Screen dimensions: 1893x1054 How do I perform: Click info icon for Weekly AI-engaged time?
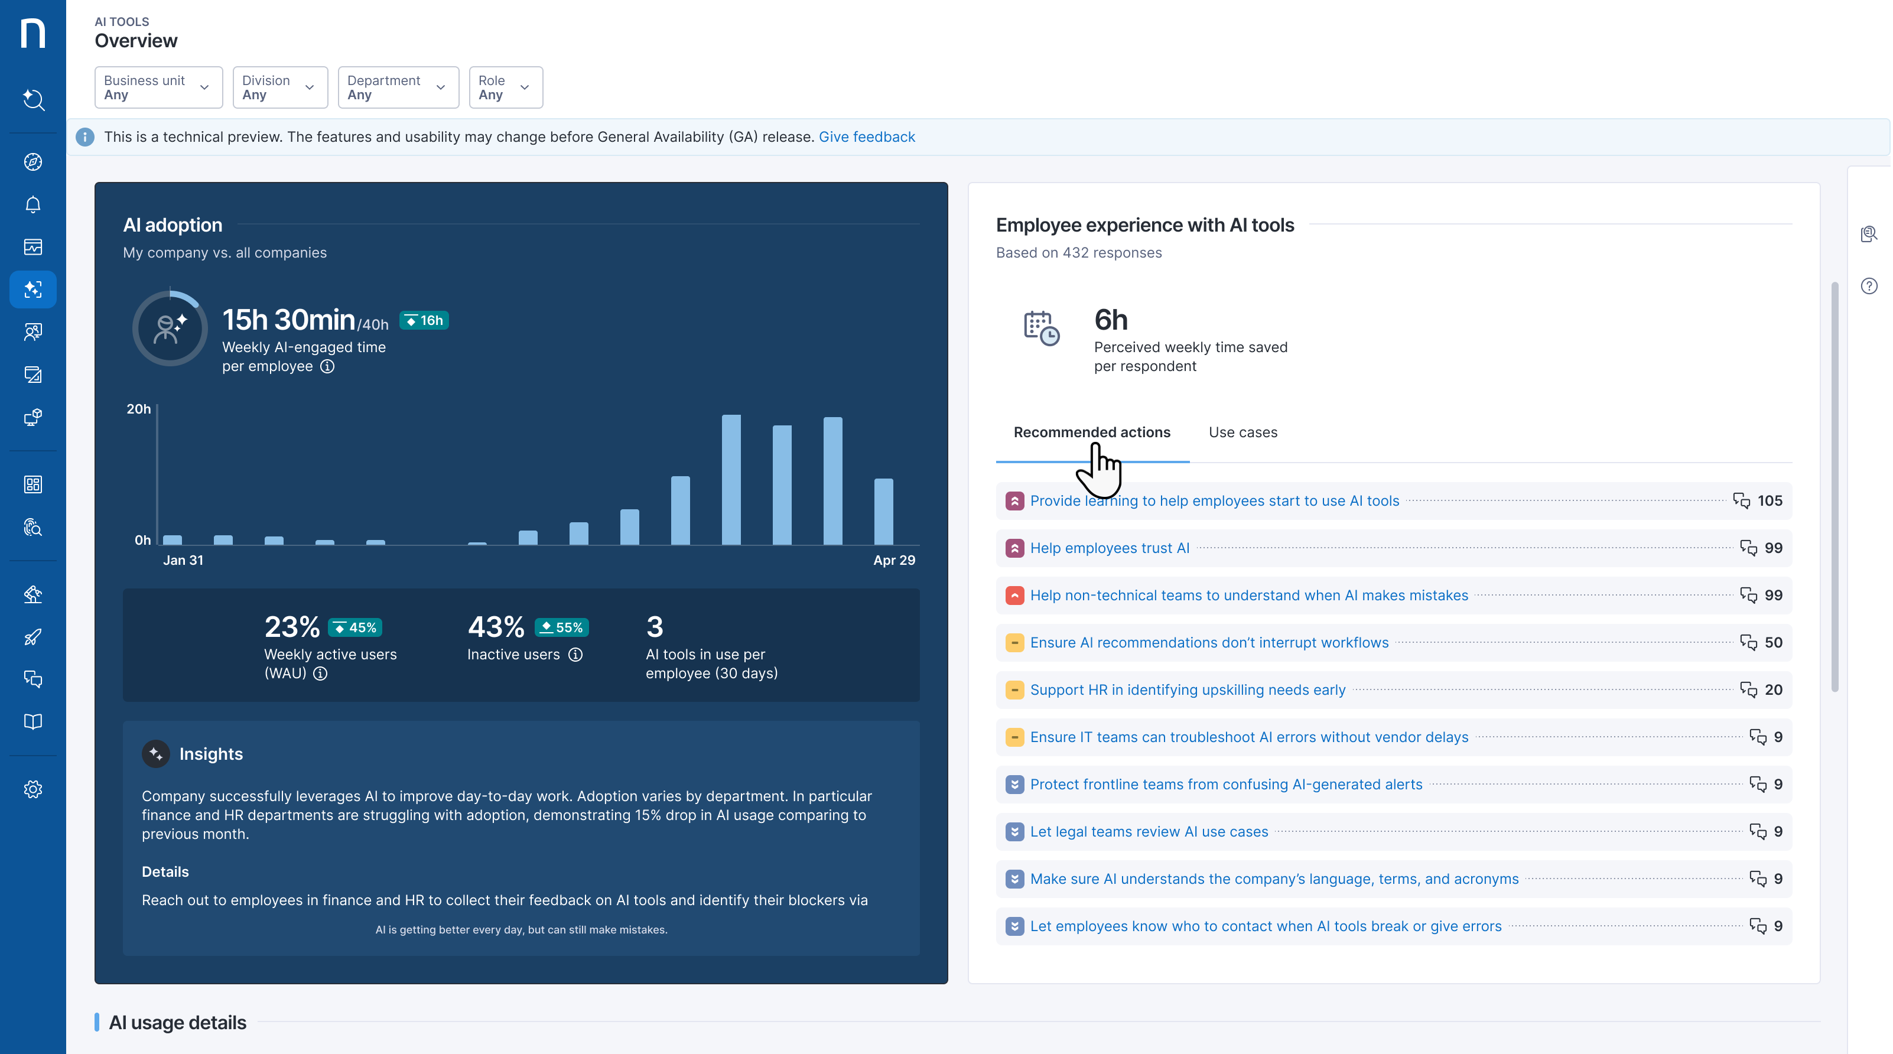click(328, 366)
